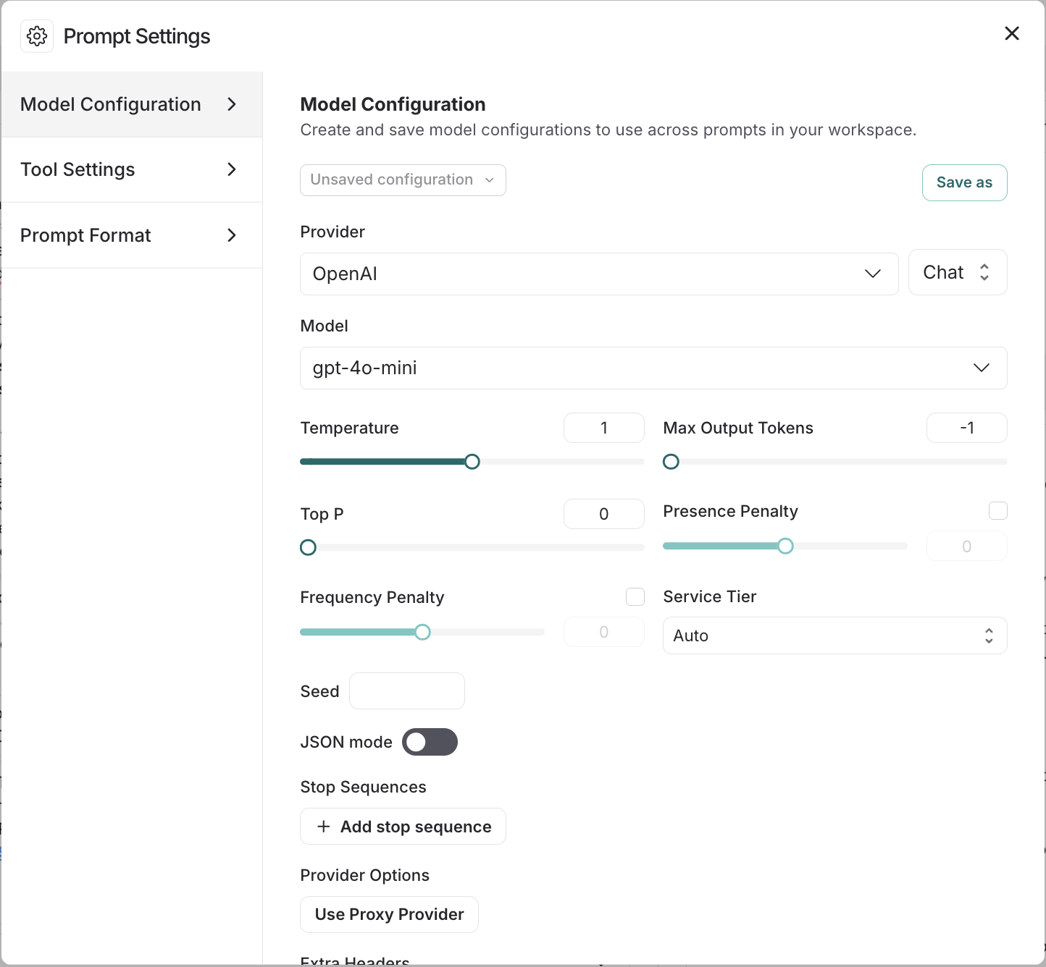Enable the Presence Penalty checkbox
Screen dimensions: 1046x967
pyautogui.click(x=997, y=511)
